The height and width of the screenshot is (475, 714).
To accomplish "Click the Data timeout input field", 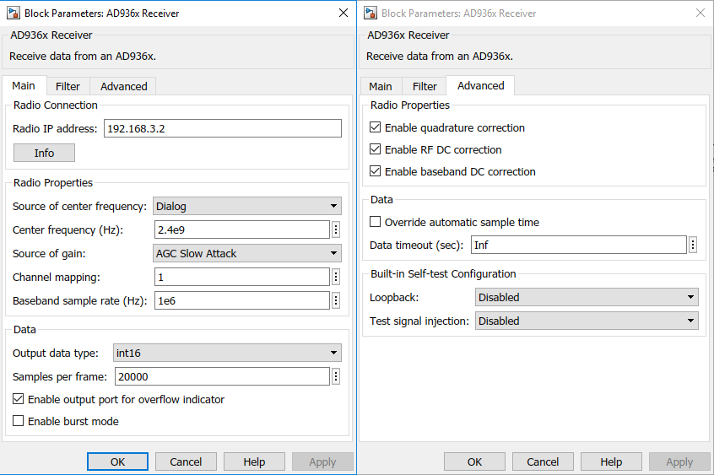I will click(x=579, y=245).
